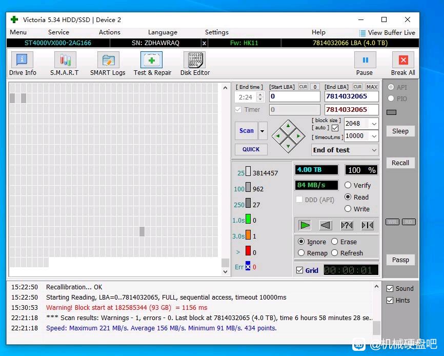This screenshot has width=444, height=356.
Task: Select the Refresh radio option
Action: pyautogui.click(x=334, y=252)
